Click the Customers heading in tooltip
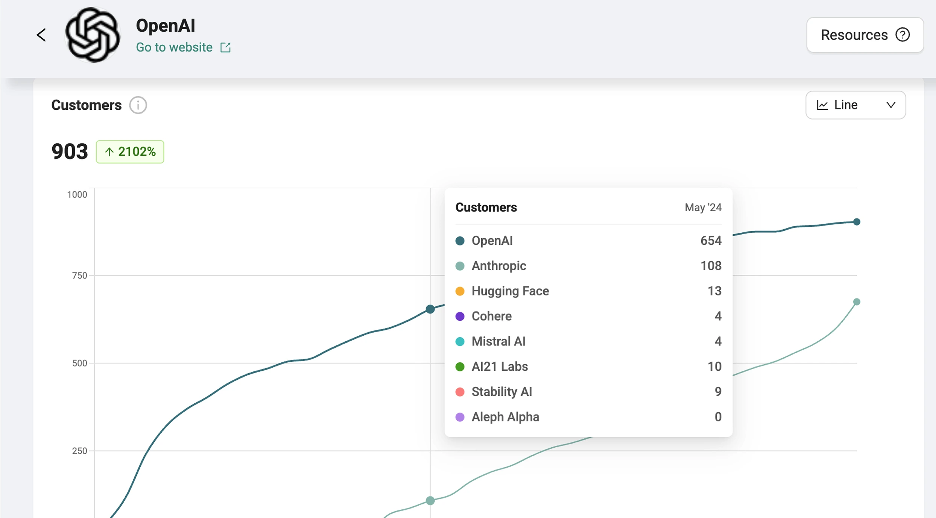 pos(486,208)
